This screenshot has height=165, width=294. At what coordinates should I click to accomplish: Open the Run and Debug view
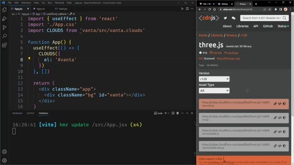[x=4, y=18]
